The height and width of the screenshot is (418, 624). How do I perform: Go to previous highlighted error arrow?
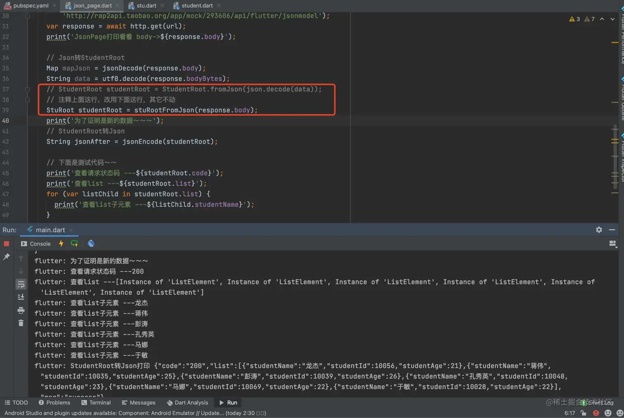click(602, 19)
